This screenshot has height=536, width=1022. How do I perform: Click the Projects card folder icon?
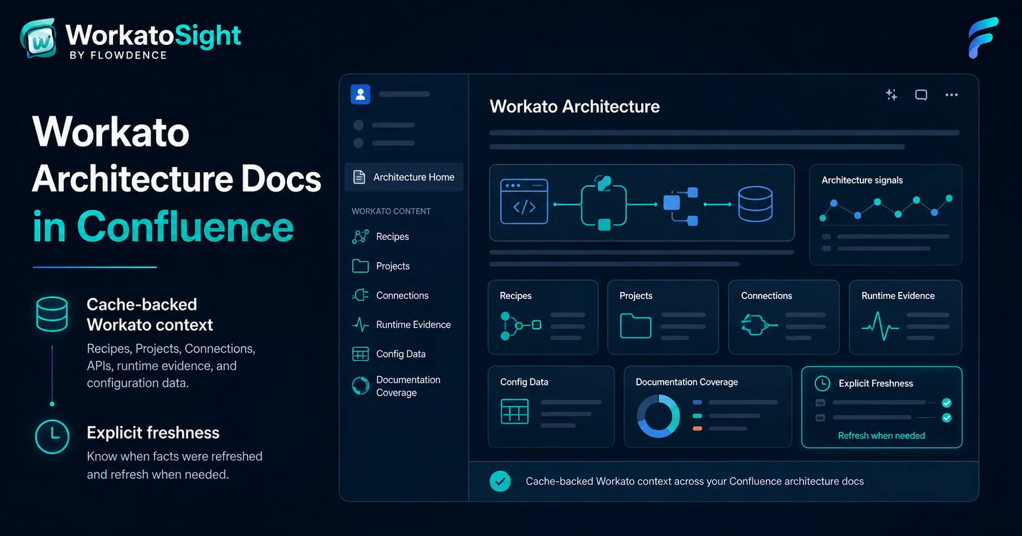(636, 325)
